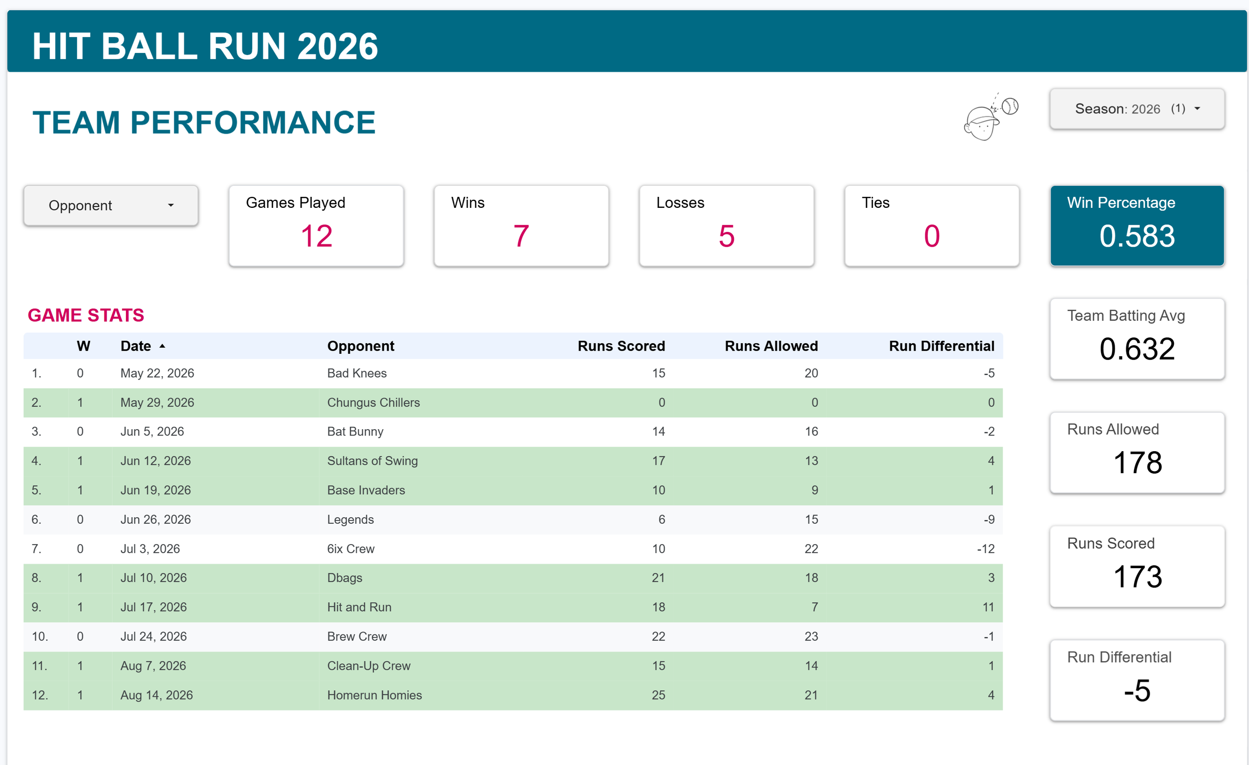Click the TEAM PERFORMANCE title
Screen dimensions: 1249x765
coord(204,122)
